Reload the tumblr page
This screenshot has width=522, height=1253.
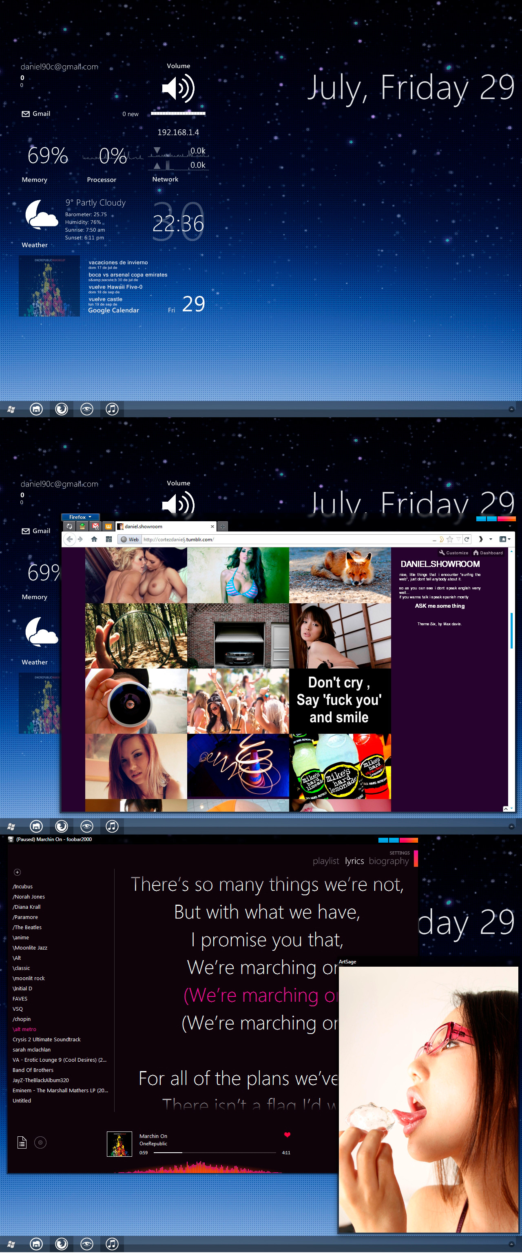coord(467,539)
